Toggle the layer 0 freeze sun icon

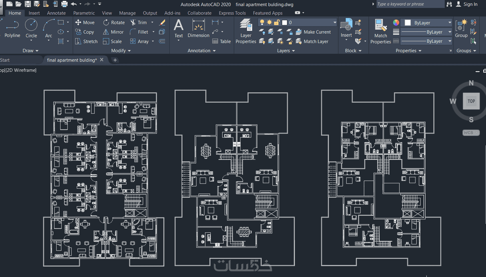pos(269,23)
